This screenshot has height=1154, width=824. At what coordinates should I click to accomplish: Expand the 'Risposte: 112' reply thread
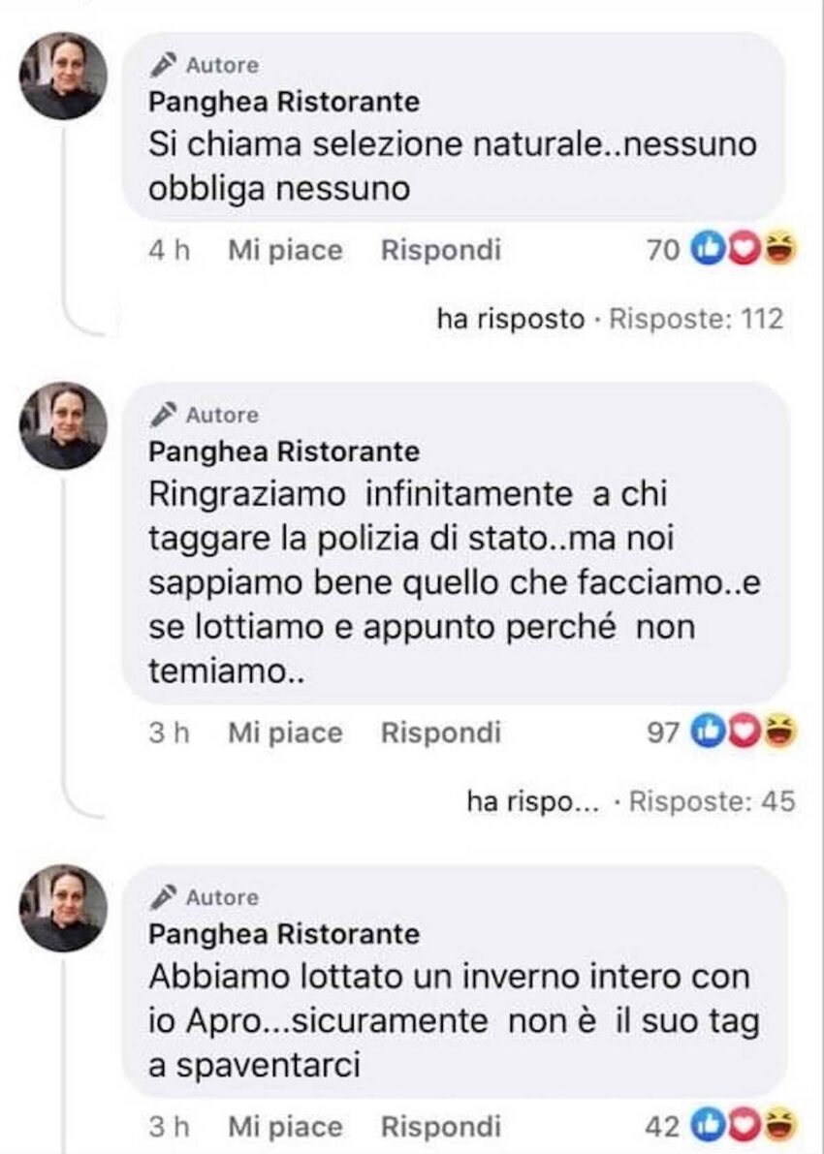[696, 319]
